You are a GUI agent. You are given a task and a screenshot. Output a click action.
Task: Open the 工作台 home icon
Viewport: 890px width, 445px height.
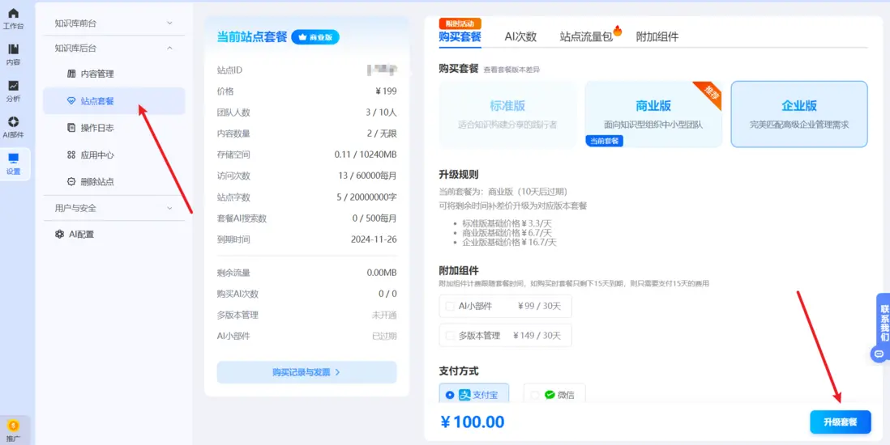14,14
